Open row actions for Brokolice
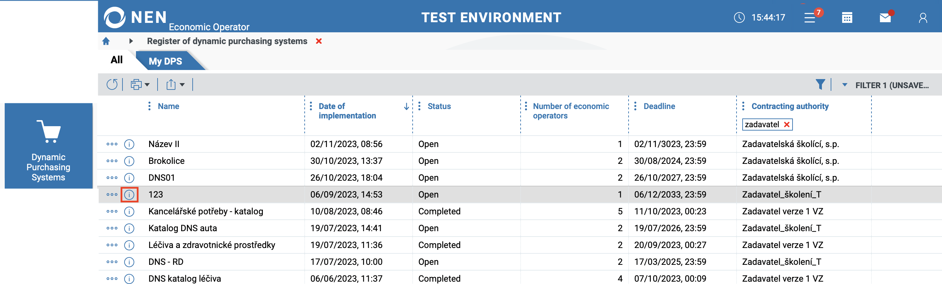The image size is (942, 284). [112, 161]
